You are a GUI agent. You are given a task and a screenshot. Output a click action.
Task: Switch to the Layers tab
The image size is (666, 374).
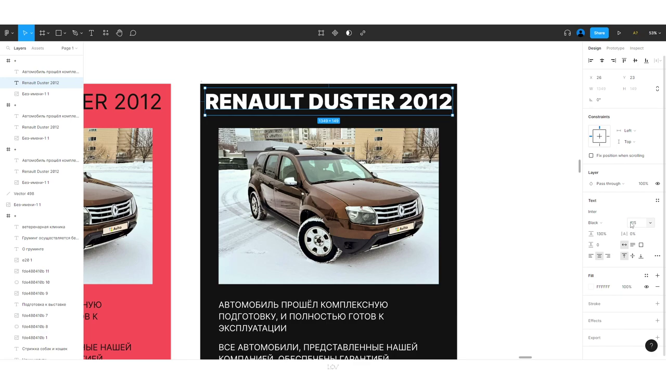click(x=20, y=48)
